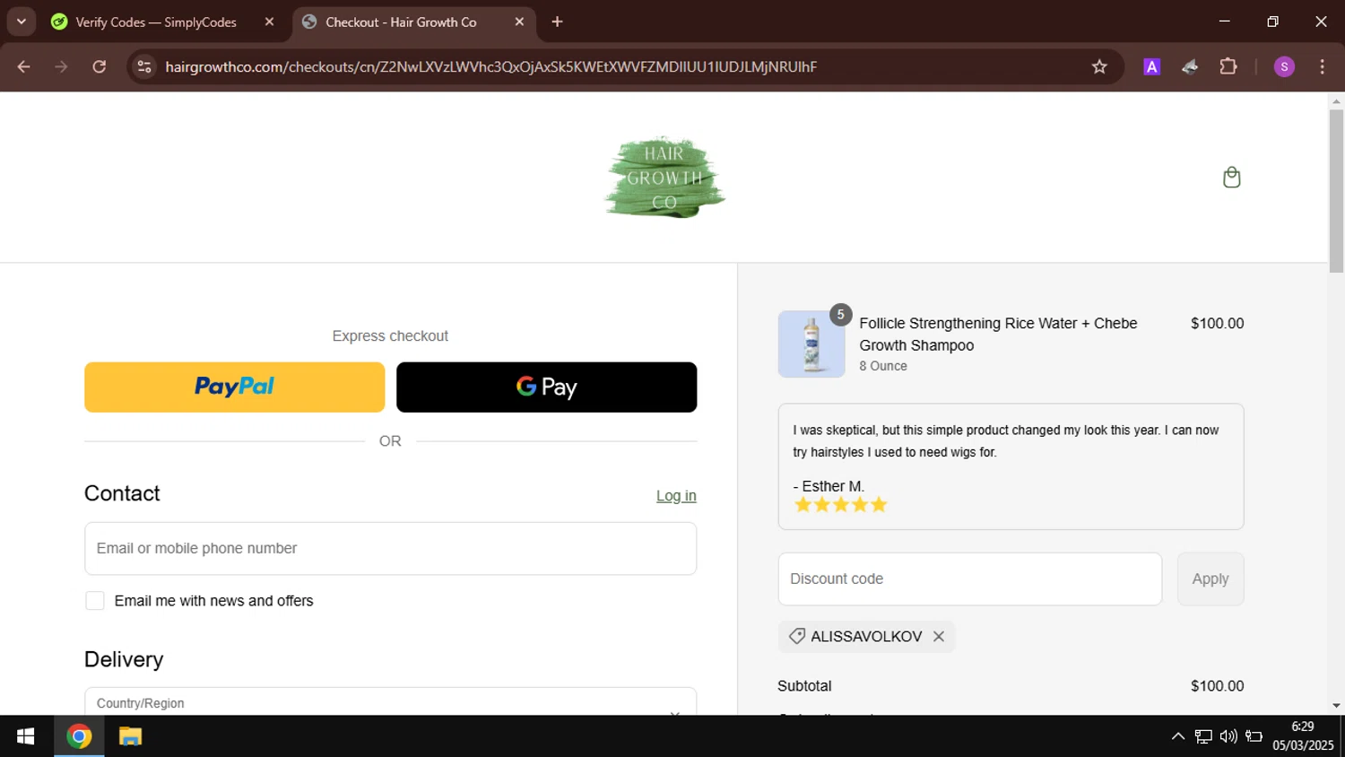
Task: Click the Log in link
Action: pos(676,495)
